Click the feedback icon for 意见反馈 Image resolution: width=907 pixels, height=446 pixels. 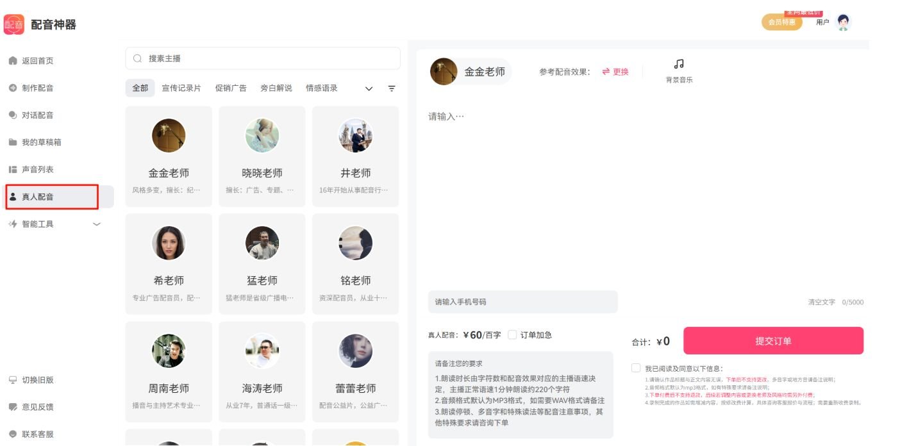pyautogui.click(x=13, y=407)
